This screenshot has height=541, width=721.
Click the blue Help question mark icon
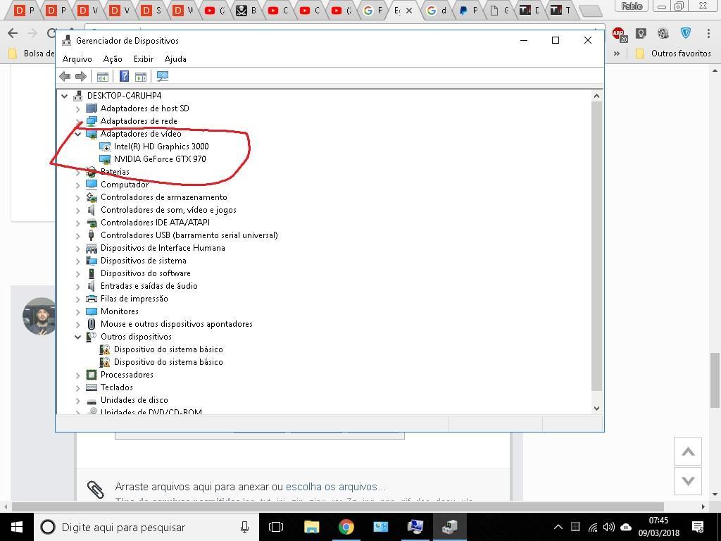[124, 76]
